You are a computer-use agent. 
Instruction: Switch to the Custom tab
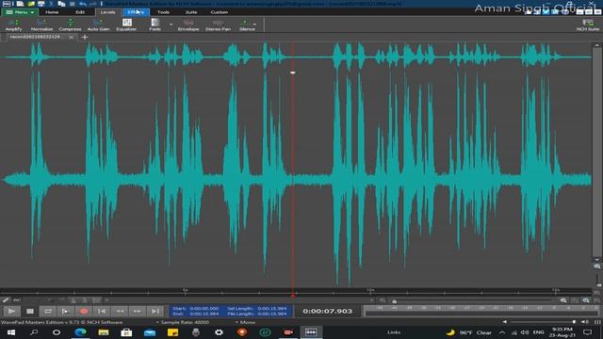tap(220, 12)
